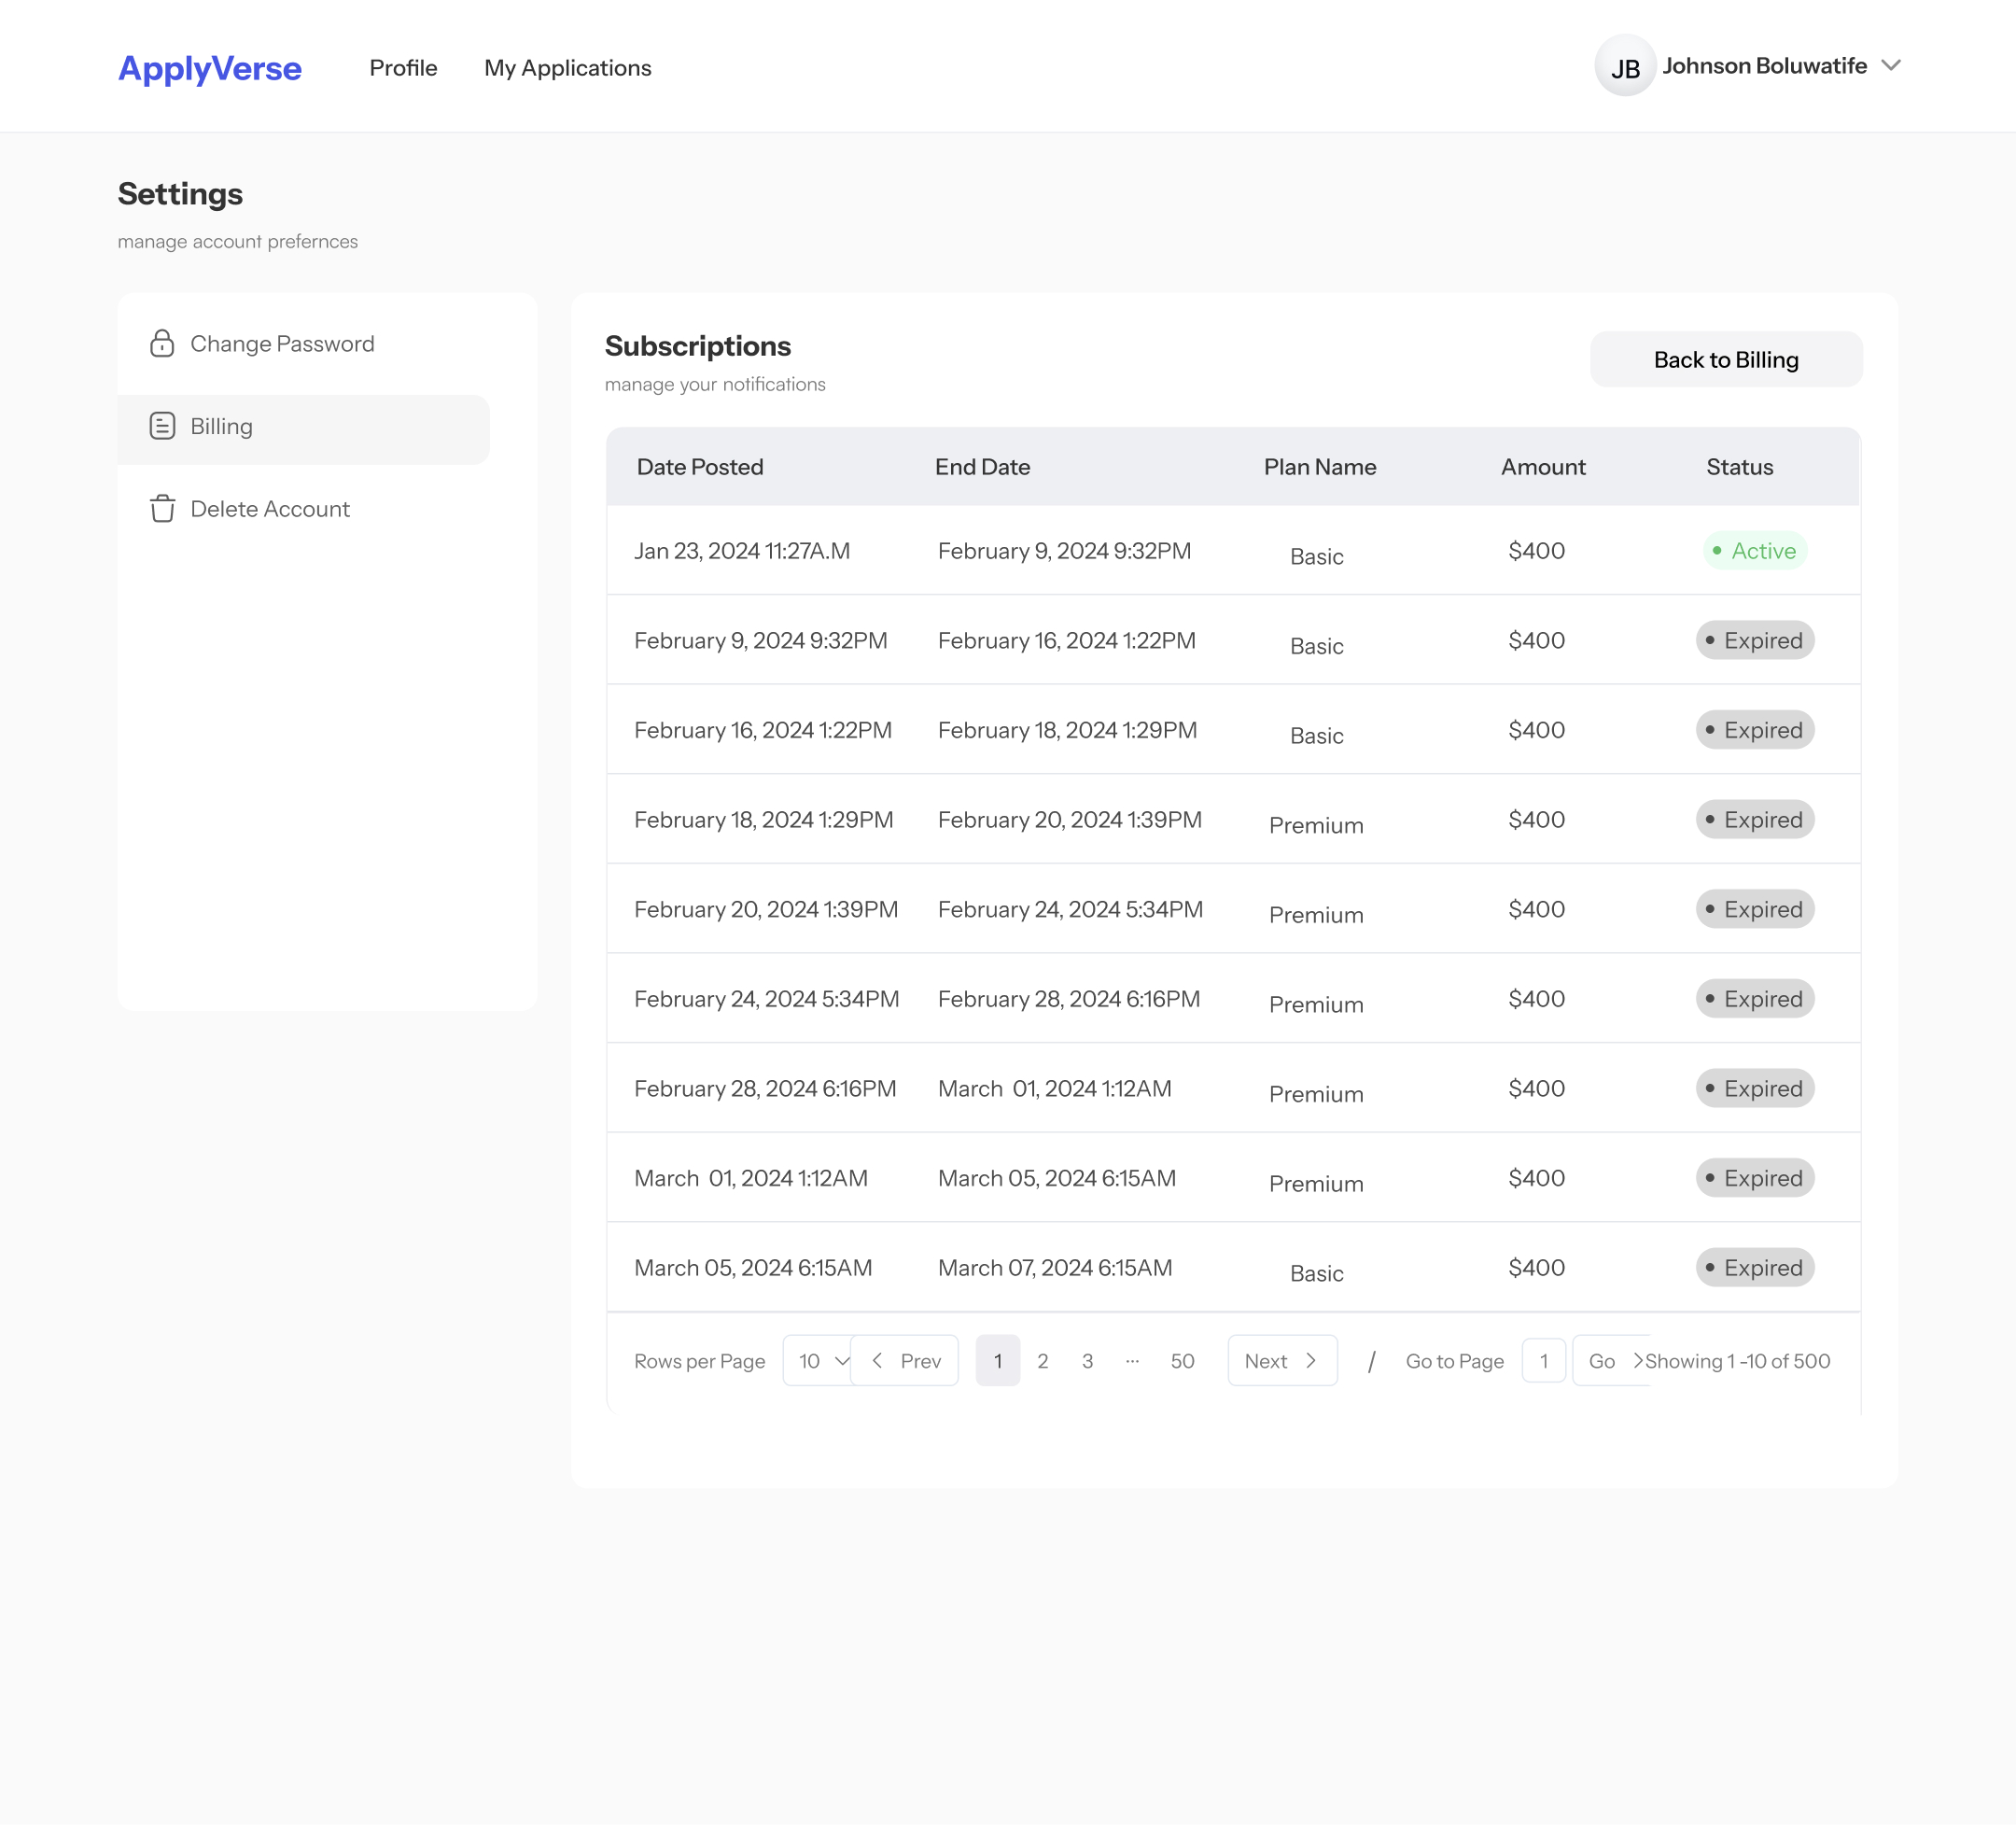Go to page 2 in pagination
Image resolution: width=2016 pixels, height=1825 pixels.
(x=1042, y=1361)
